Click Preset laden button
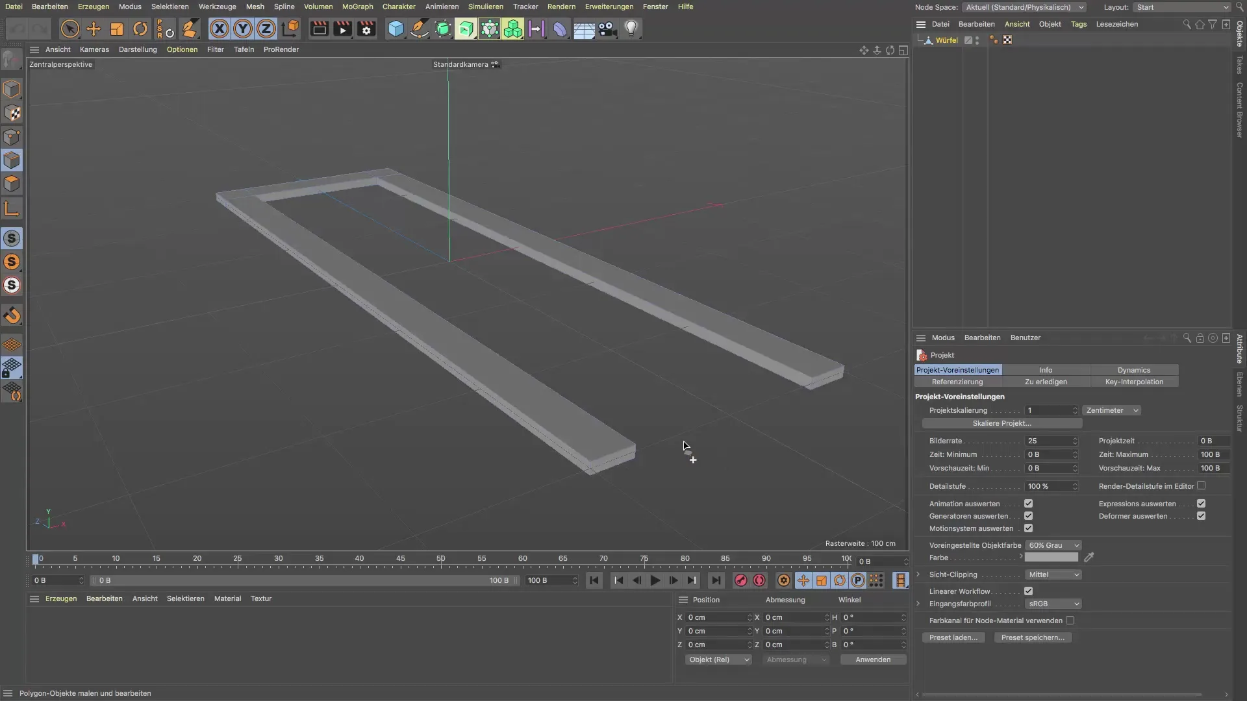Image resolution: width=1247 pixels, height=701 pixels. [953, 637]
